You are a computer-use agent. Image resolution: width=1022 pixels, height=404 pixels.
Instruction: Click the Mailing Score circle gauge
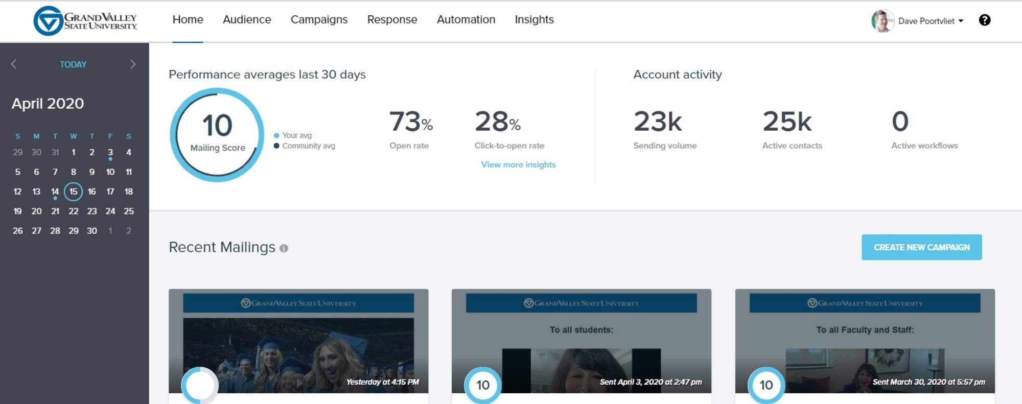click(217, 135)
